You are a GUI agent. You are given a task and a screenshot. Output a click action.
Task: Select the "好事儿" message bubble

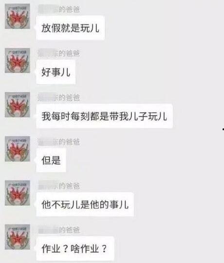point(56,72)
